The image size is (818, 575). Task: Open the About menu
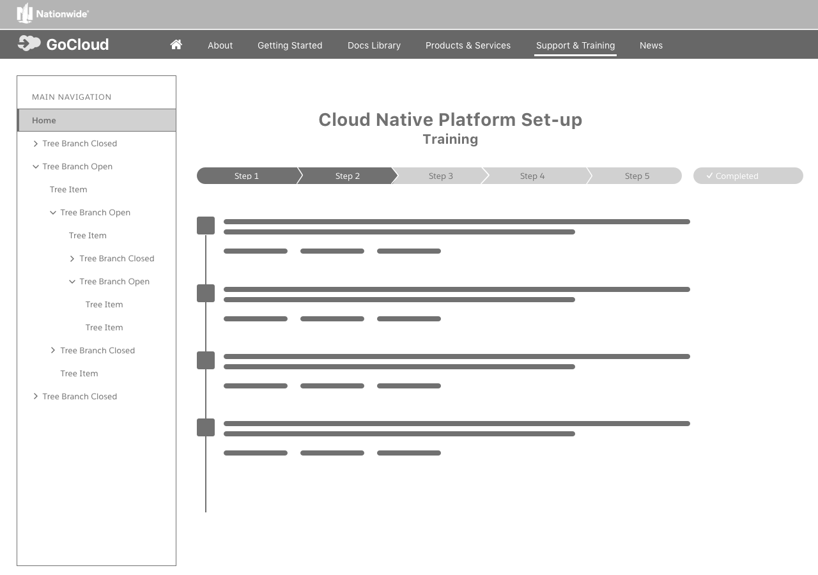(220, 45)
